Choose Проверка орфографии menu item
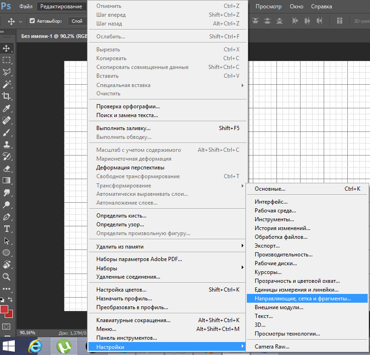This screenshot has height=355, width=370. 168,106
